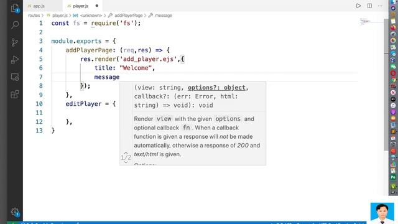Screen dimensions: 398x224
Task: Open the message breadcrumb segment
Action: tap(164, 16)
